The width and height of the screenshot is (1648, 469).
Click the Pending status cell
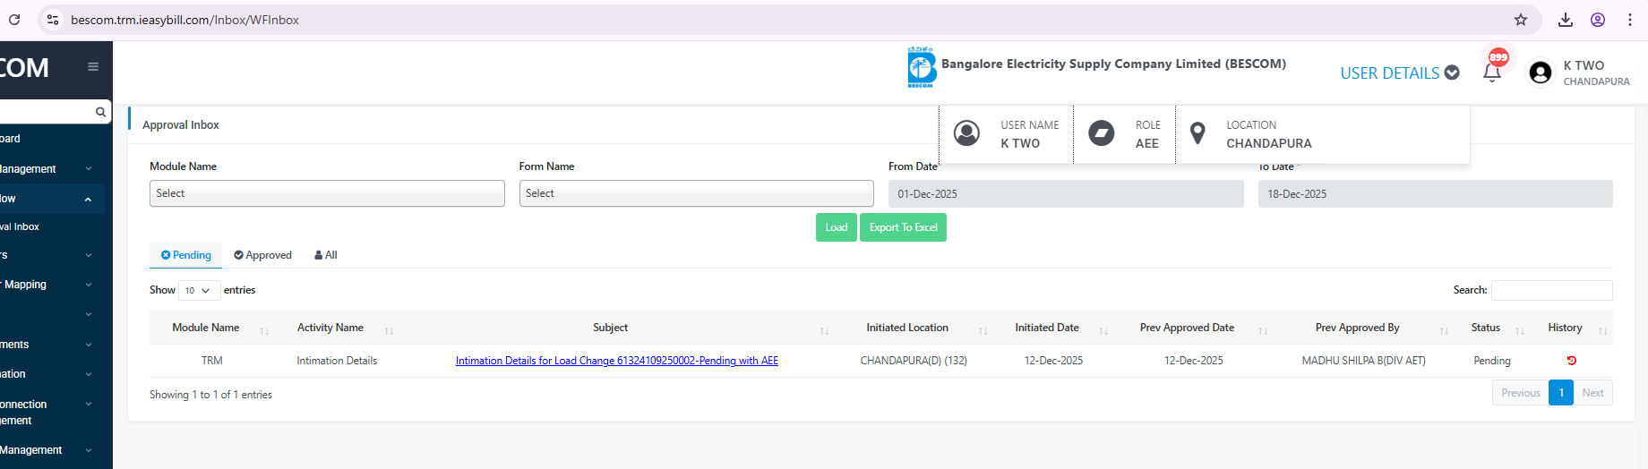1492,361
